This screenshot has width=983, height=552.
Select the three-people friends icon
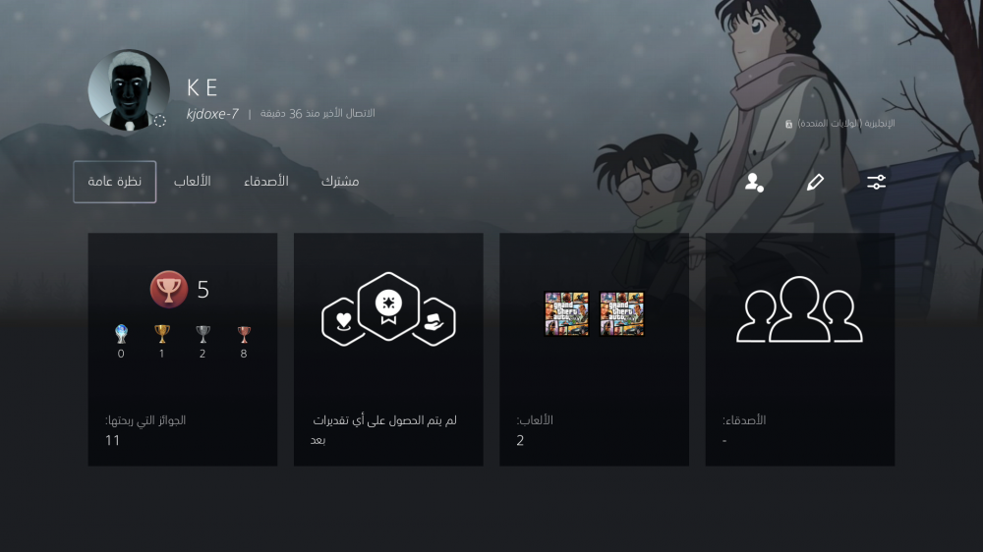coord(799,309)
